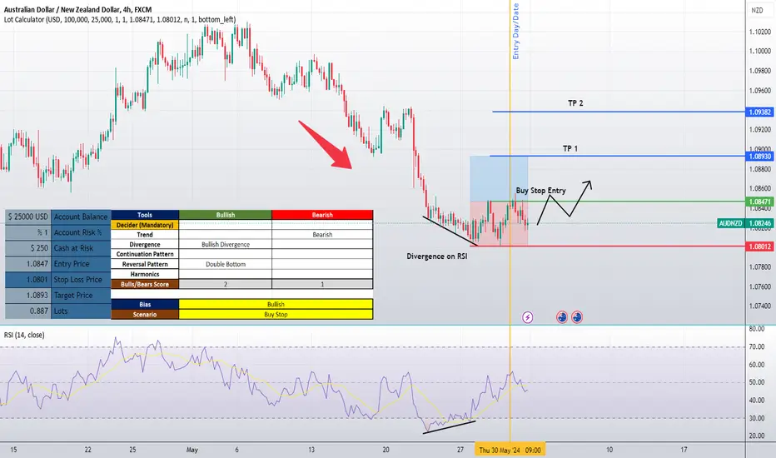Click the 1.10200 price axis tick
The image size is (776, 458).
759,32
